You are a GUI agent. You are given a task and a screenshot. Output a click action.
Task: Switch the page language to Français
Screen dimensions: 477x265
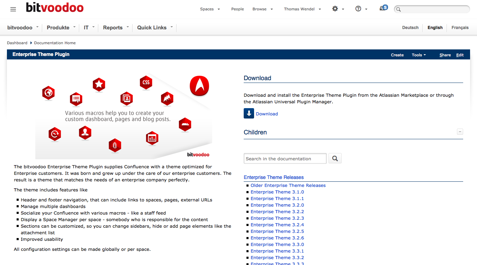click(x=460, y=28)
